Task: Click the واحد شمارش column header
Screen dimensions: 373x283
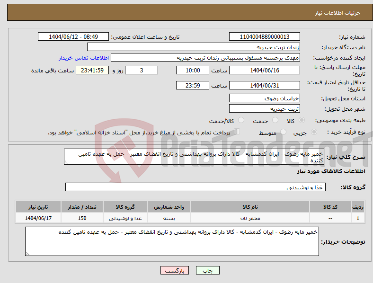Action: pos(169,207)
